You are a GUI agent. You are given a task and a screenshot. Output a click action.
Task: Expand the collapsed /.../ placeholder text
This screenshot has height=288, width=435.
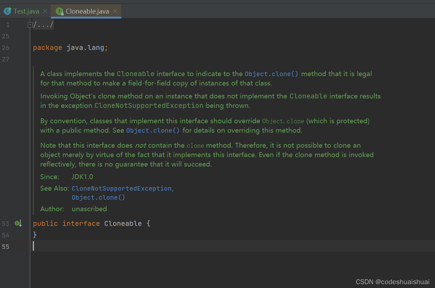[43, 25]
